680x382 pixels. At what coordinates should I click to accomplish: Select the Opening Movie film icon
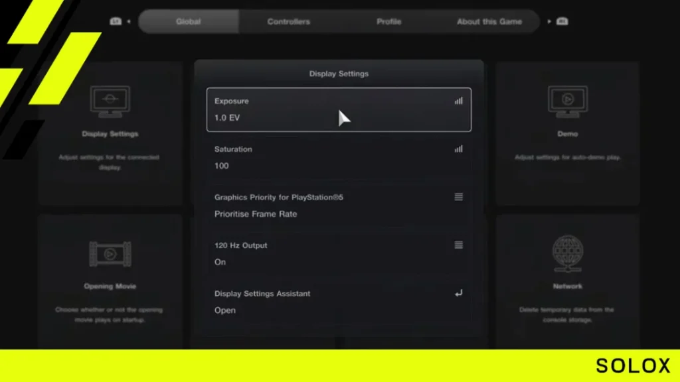click(x=110, y=254)
